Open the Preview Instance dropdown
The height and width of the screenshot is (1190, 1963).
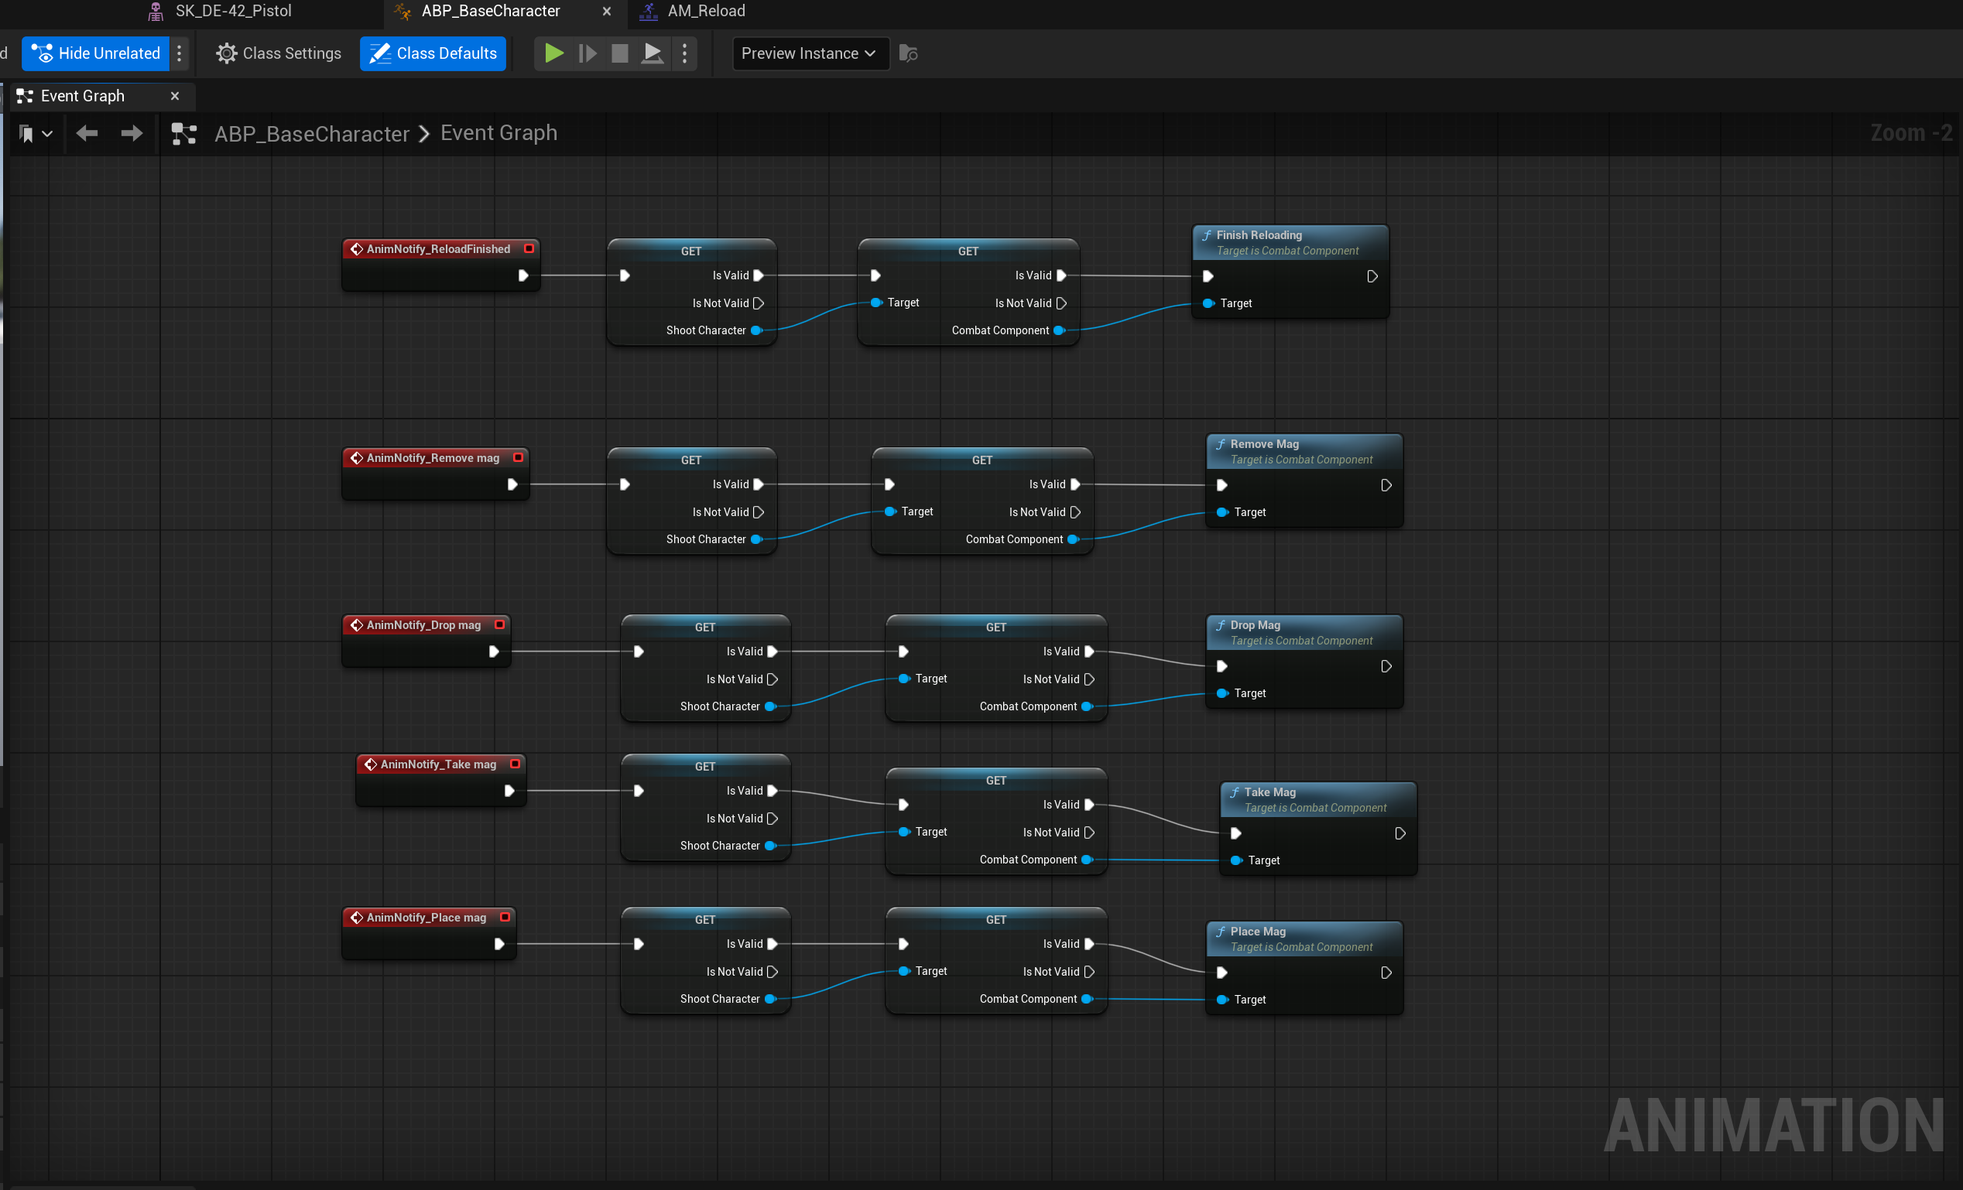coord(810,53)
